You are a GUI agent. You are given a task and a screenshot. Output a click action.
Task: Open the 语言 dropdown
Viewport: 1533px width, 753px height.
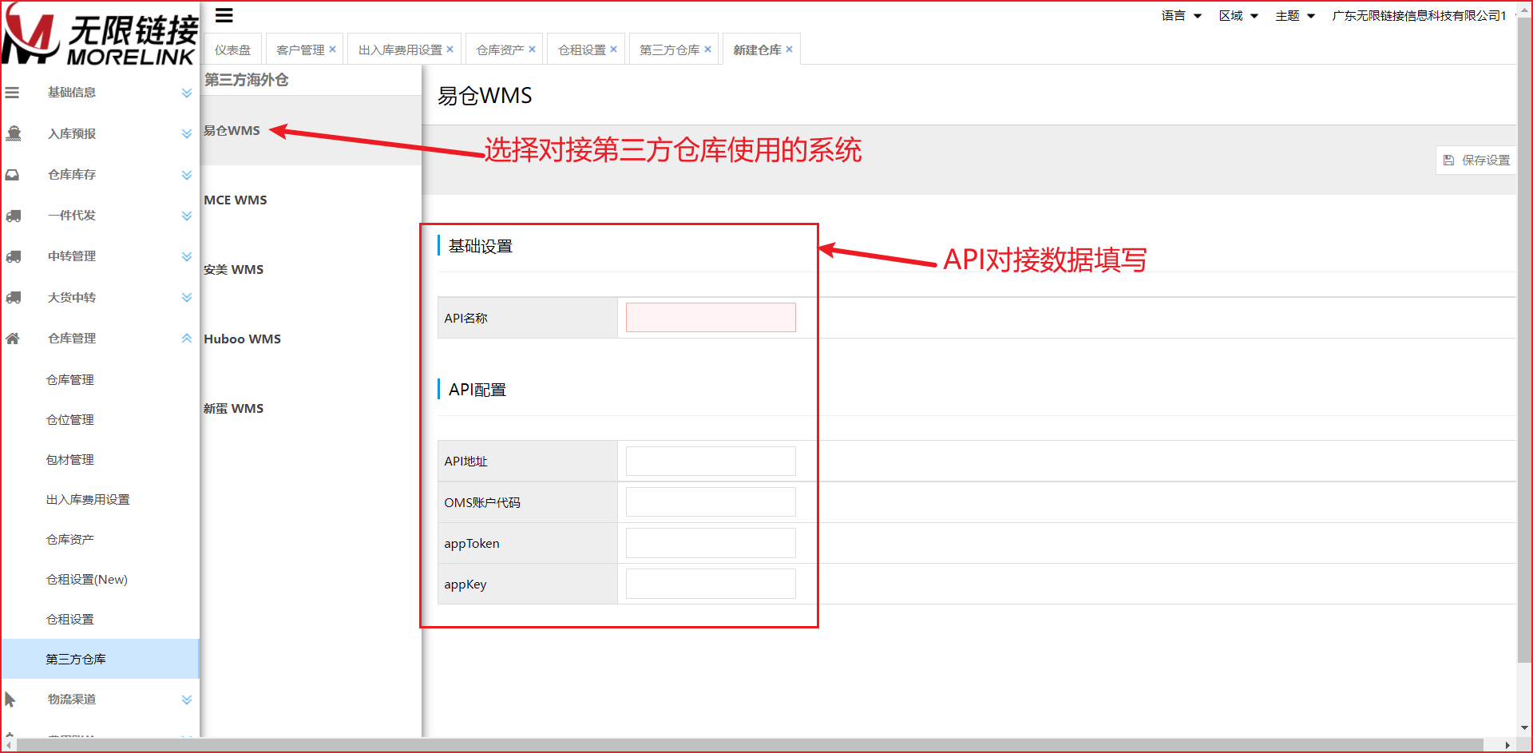[x=1182, y=16]
